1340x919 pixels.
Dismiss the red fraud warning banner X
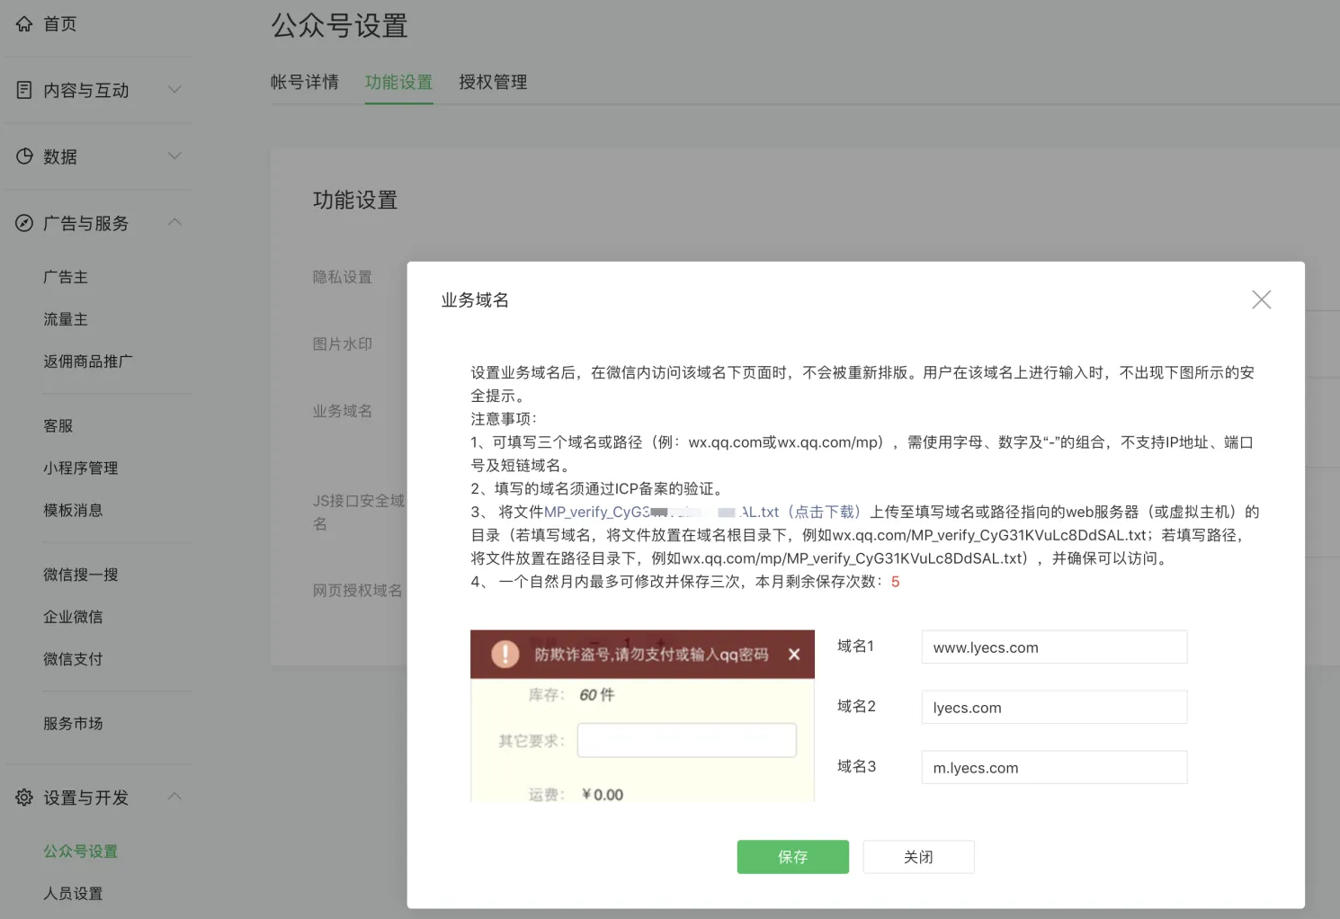point(793,655)
